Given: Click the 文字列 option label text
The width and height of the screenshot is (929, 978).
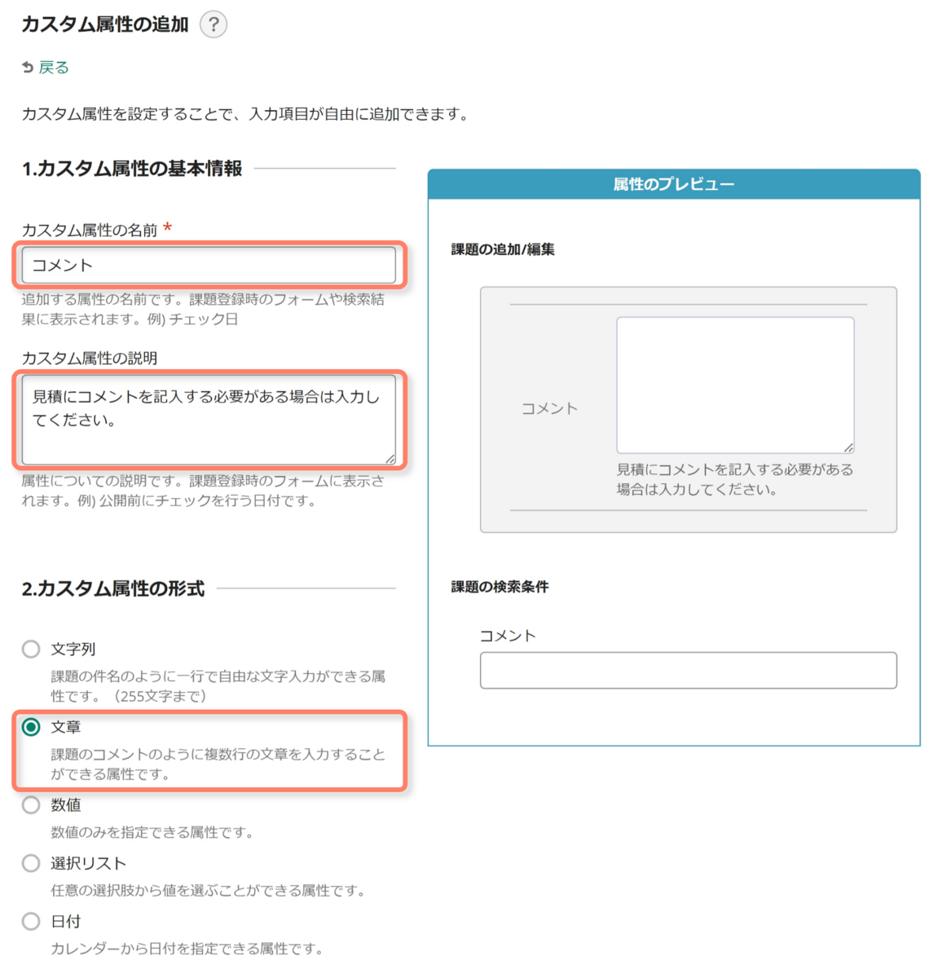Looking at the screenshot, I should [73, 649].
